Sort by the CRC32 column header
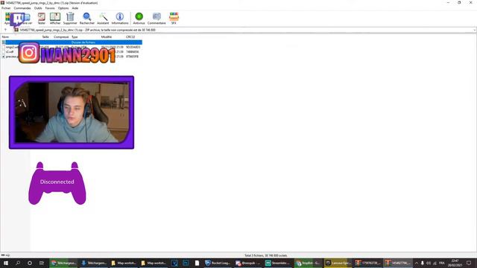This screenshot has height=268, width=477. (x=130, y=36)
